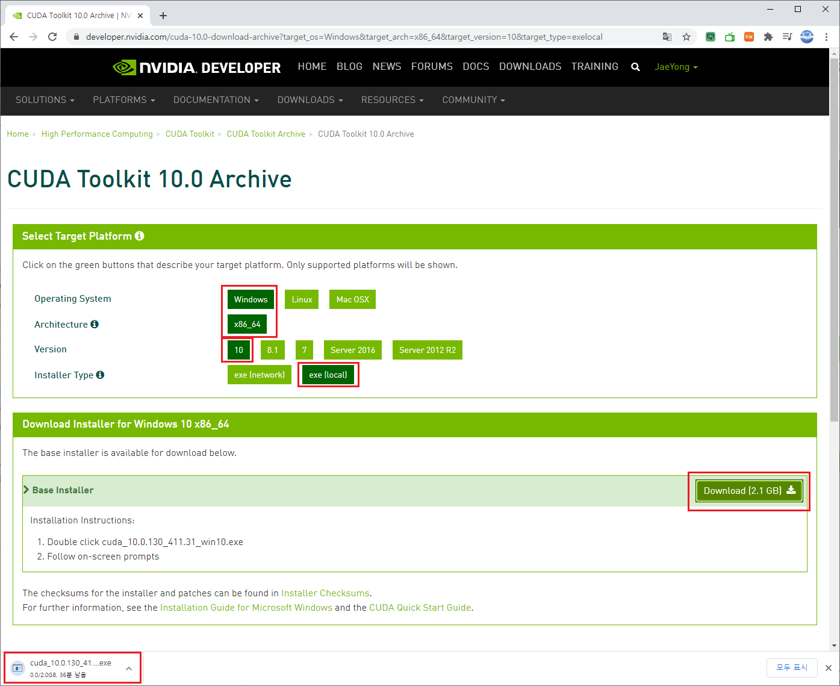The width and height of the screenshot is (840, 686).
Task: Click info icon next to Select Target Platform
Action: 140,235
